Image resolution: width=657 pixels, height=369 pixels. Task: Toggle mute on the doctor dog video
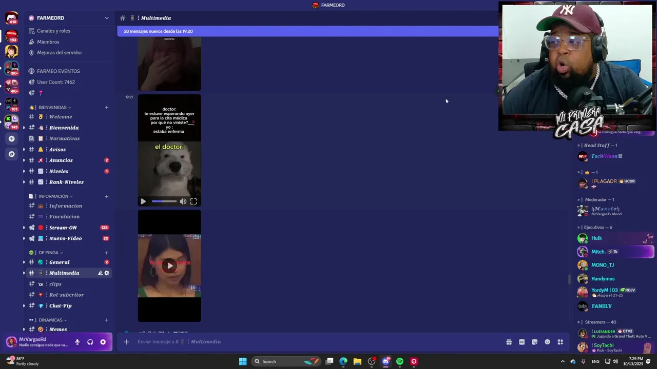coord(183,201)
